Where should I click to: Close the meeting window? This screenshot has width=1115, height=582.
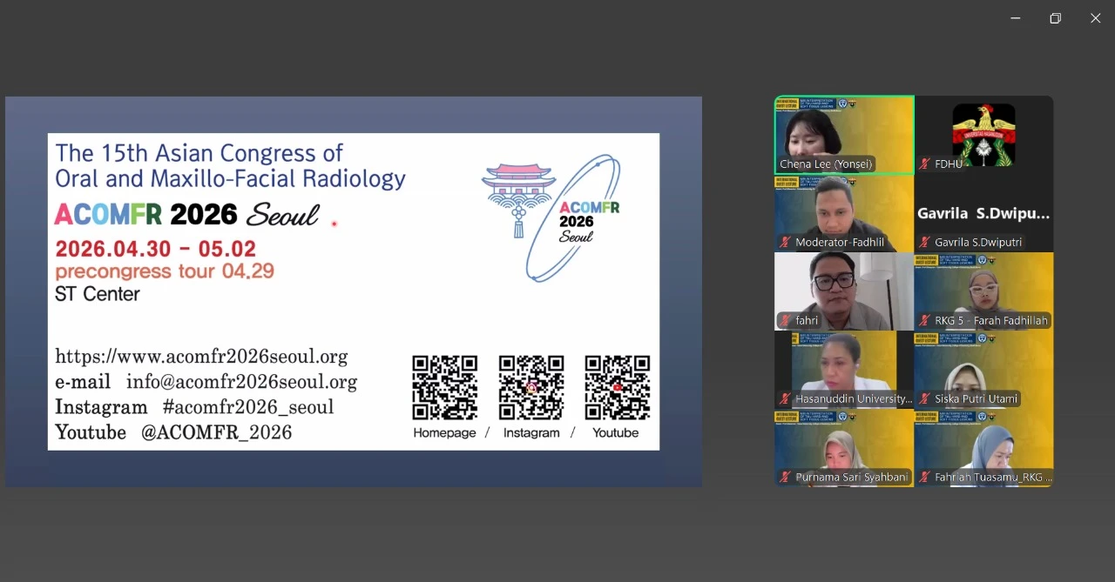[1096, 18]
